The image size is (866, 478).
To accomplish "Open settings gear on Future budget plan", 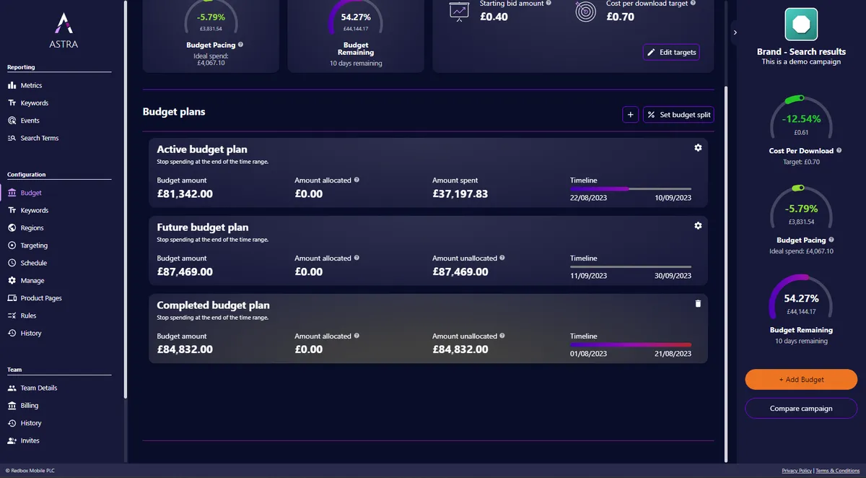I will pyautogui.click(x=698, y=226).
